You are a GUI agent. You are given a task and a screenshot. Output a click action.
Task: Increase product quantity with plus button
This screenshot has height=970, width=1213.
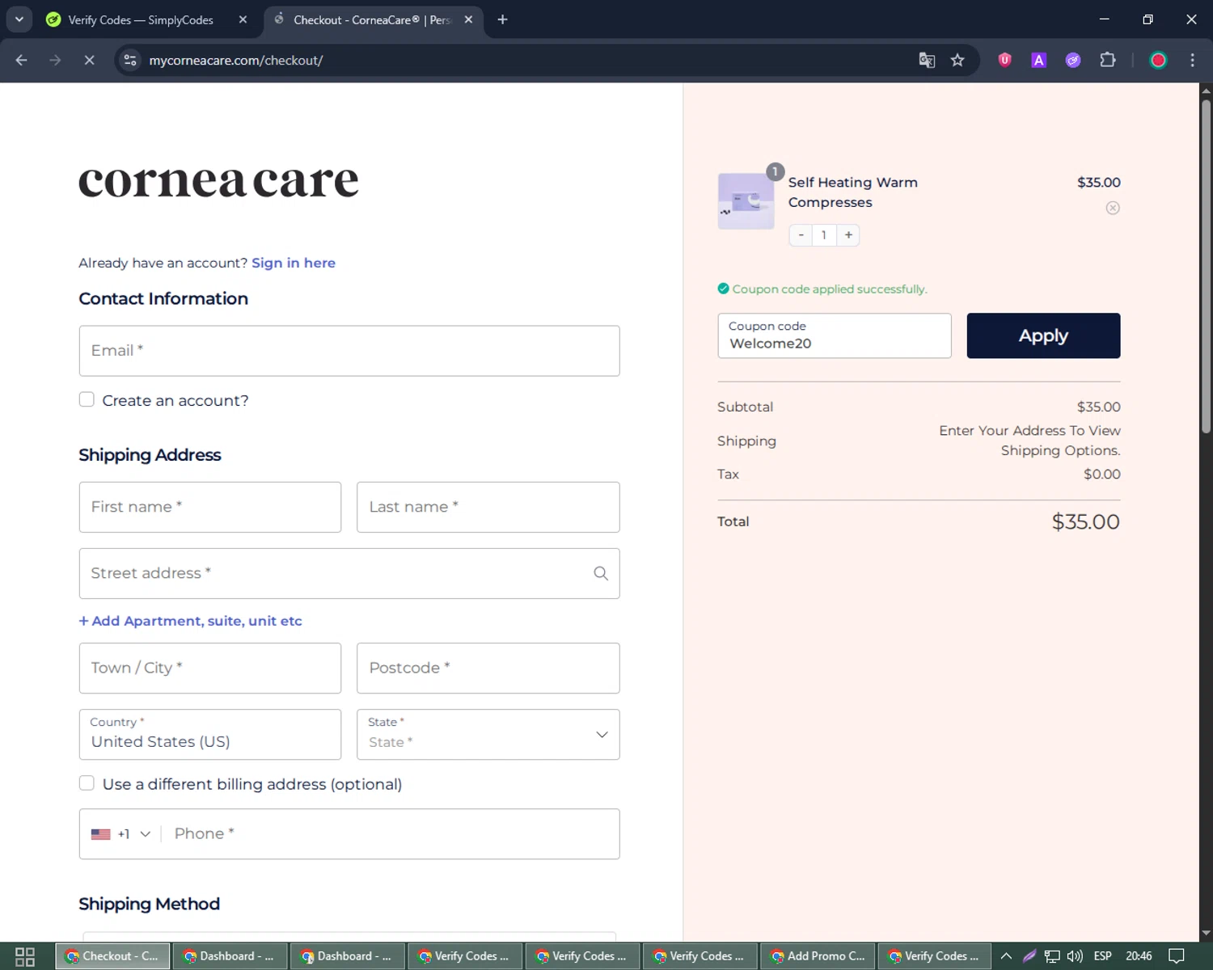point(848,235)
